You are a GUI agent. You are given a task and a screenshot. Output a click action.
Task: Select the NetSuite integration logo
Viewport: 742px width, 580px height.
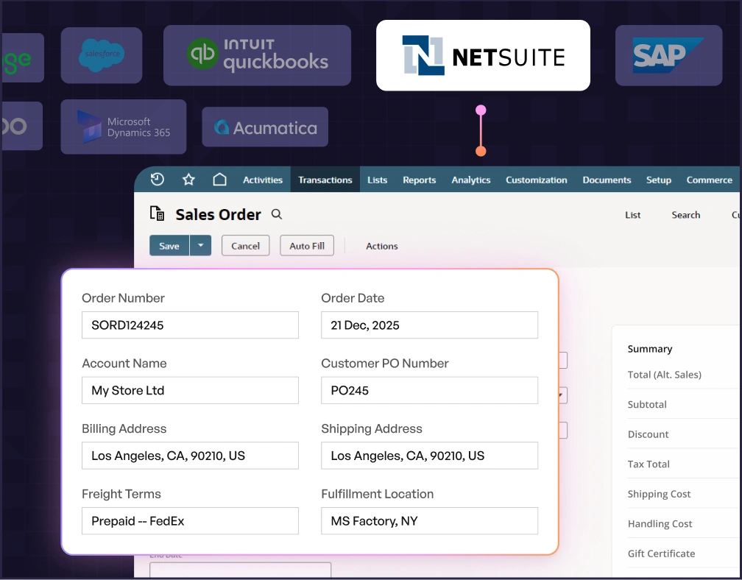click(483, 56)
